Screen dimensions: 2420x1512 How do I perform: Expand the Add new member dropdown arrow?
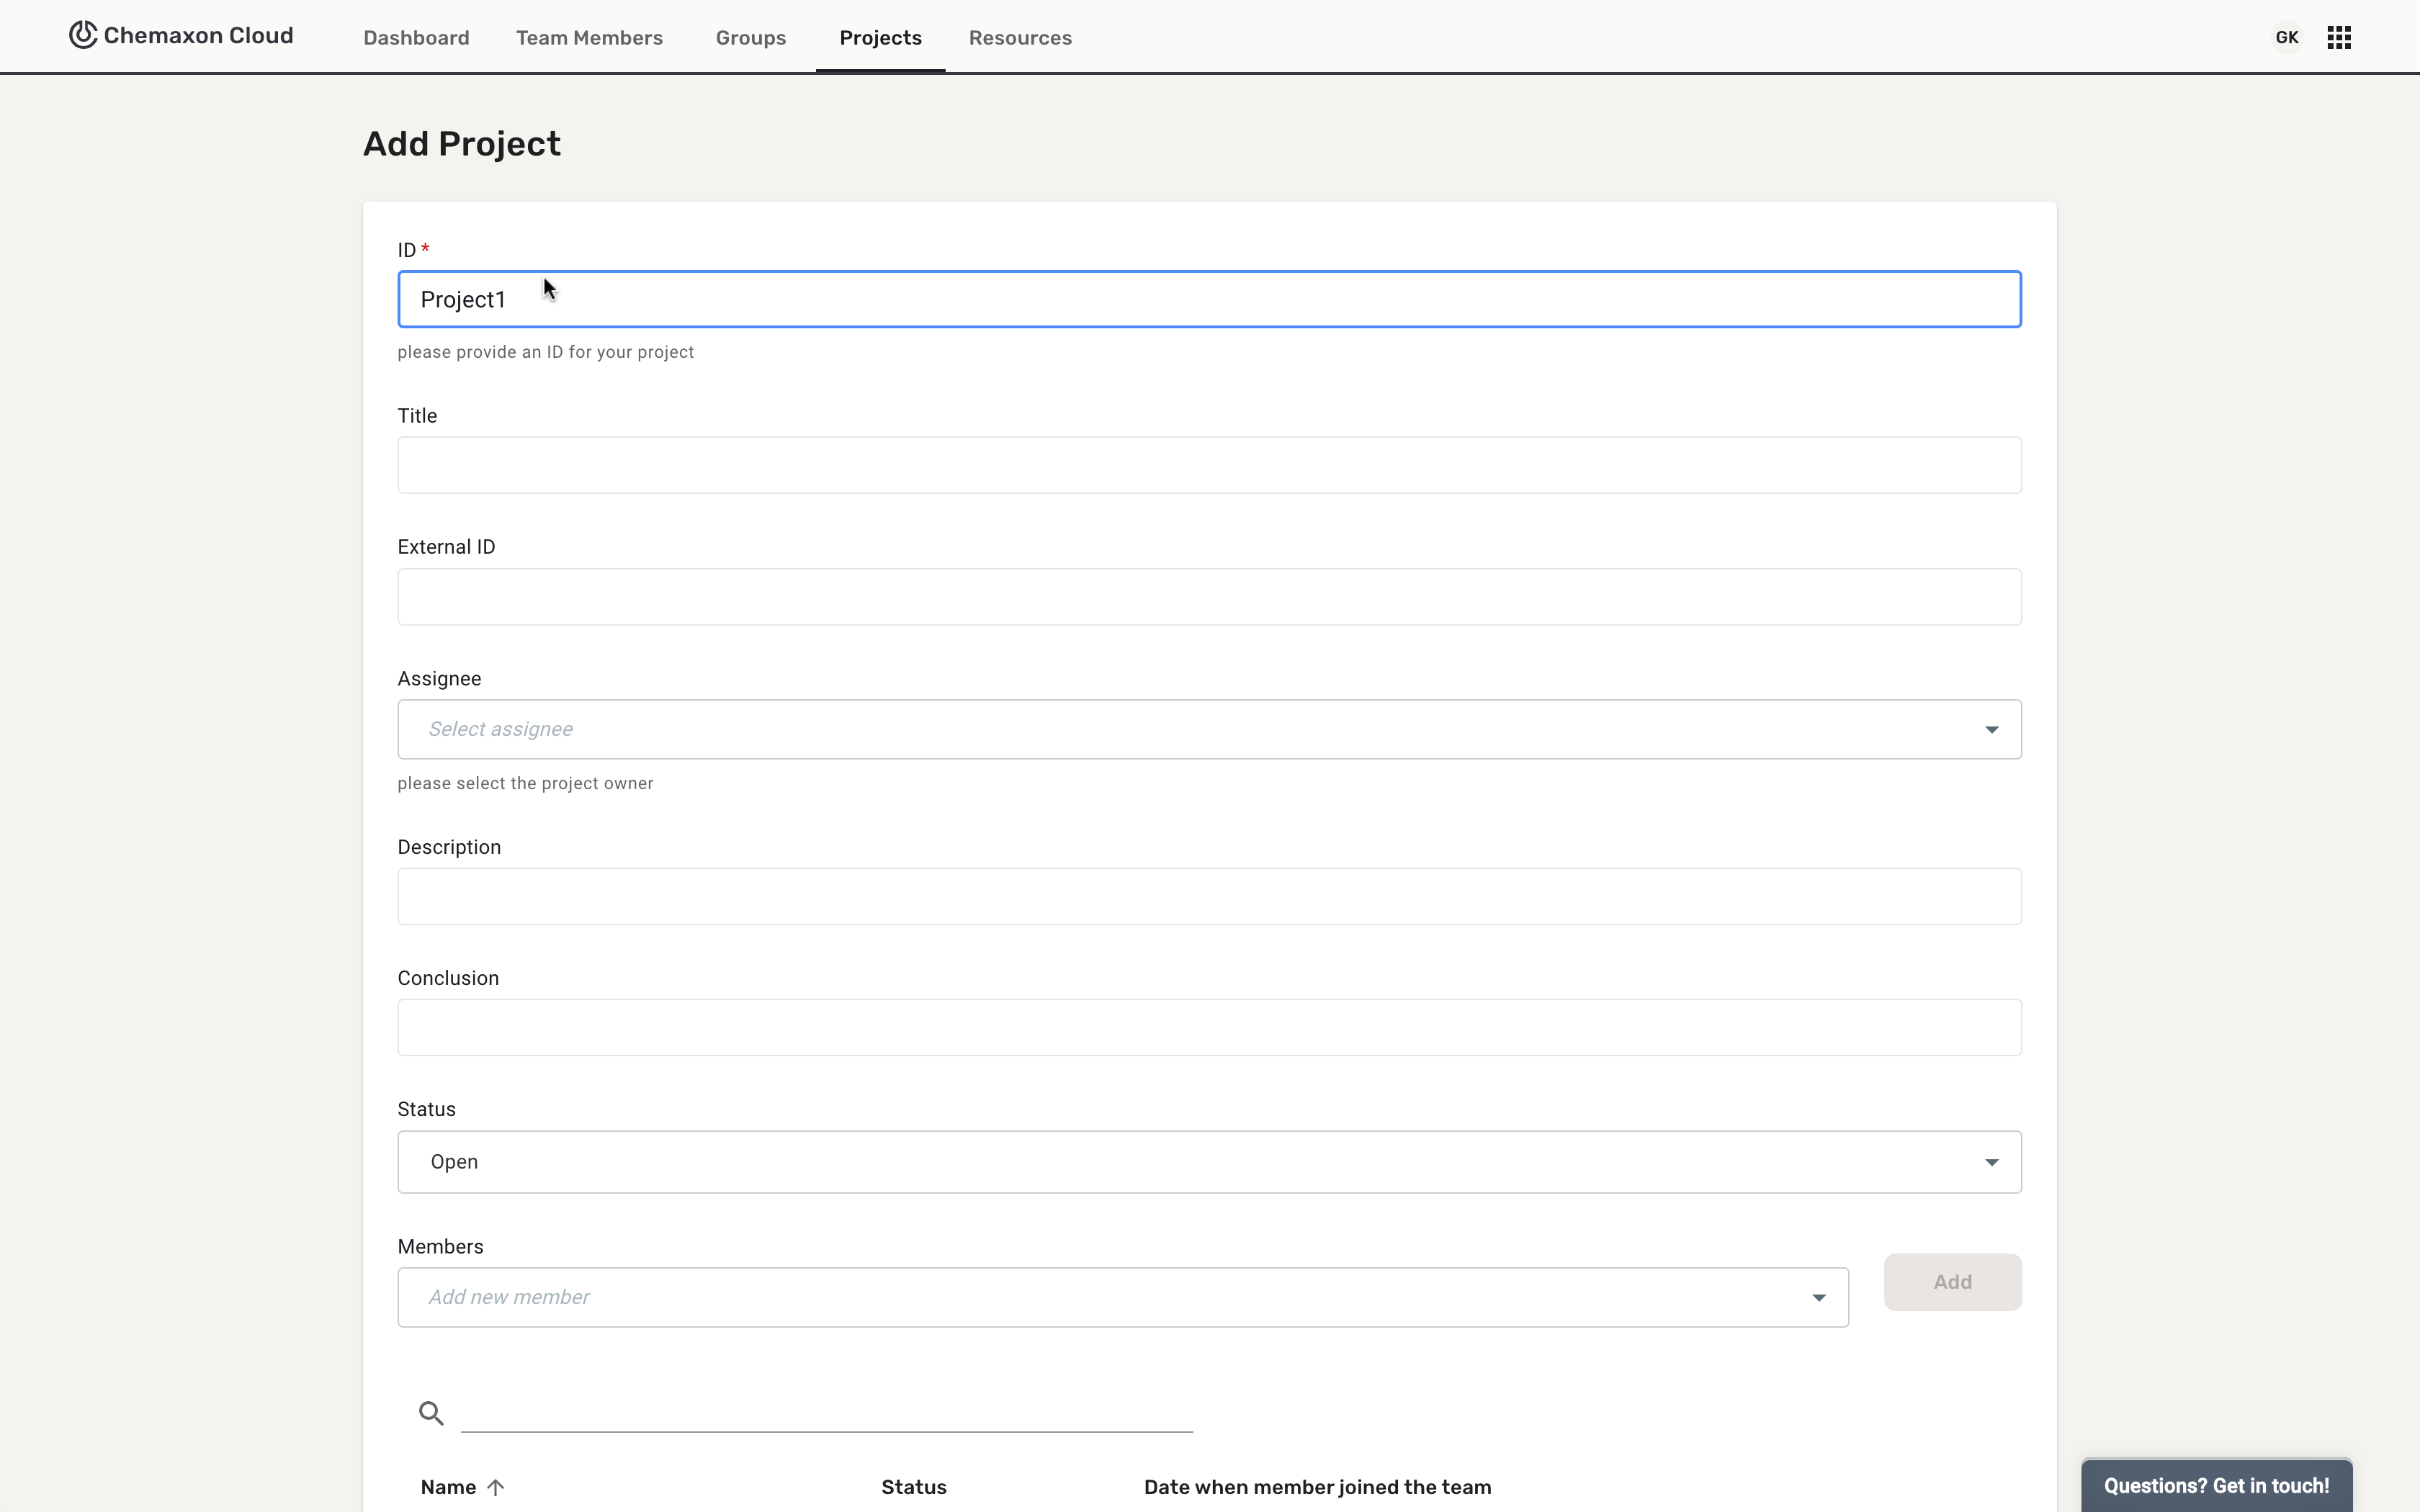pos(1818,1298)
